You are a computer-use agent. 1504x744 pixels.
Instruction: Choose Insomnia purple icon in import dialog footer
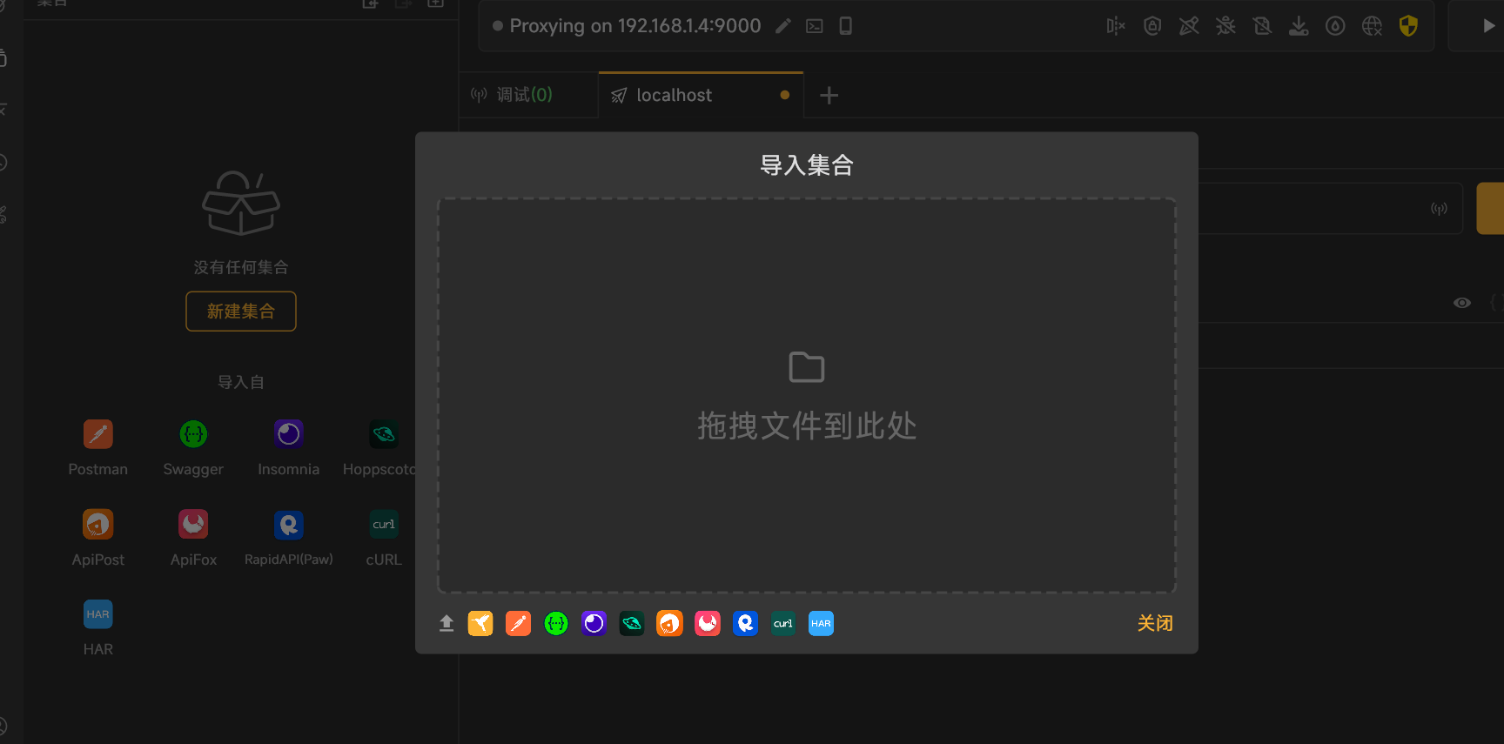(x=594, y=623)
